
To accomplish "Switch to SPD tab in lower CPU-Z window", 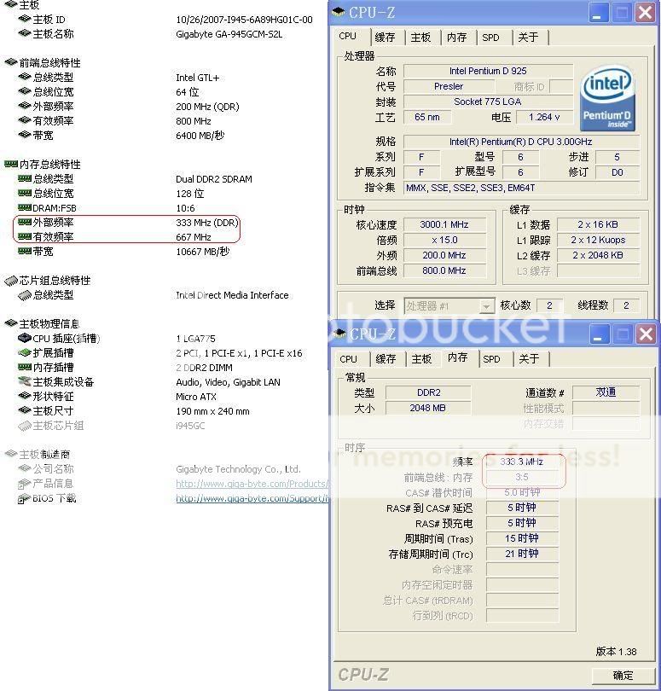I will coord(491,359).
